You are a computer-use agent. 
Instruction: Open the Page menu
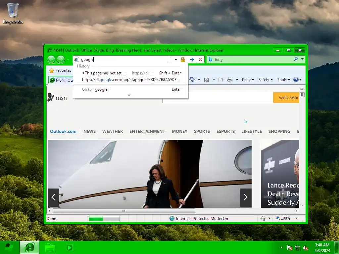coord(248,80)
